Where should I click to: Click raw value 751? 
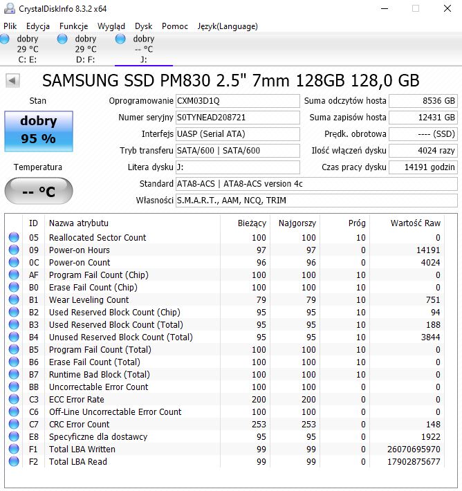click(x=433, y=299)
